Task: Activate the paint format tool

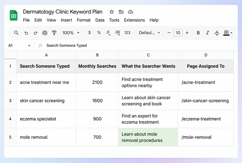Action: click(54, 33)
